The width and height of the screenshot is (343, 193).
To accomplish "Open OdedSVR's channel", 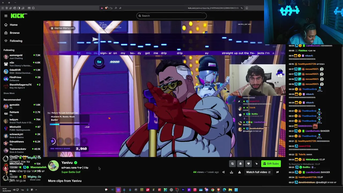I will [x=22, y=71].
